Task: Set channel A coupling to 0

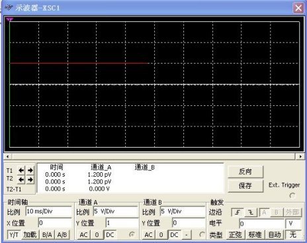Action: [x=97, y=234]
